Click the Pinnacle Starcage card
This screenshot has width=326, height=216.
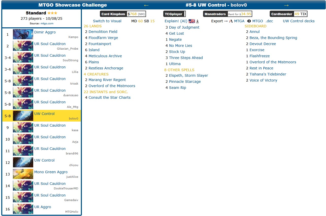[x=185, y=82]
